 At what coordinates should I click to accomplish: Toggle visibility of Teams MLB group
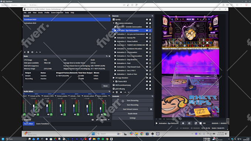point(147,82)
